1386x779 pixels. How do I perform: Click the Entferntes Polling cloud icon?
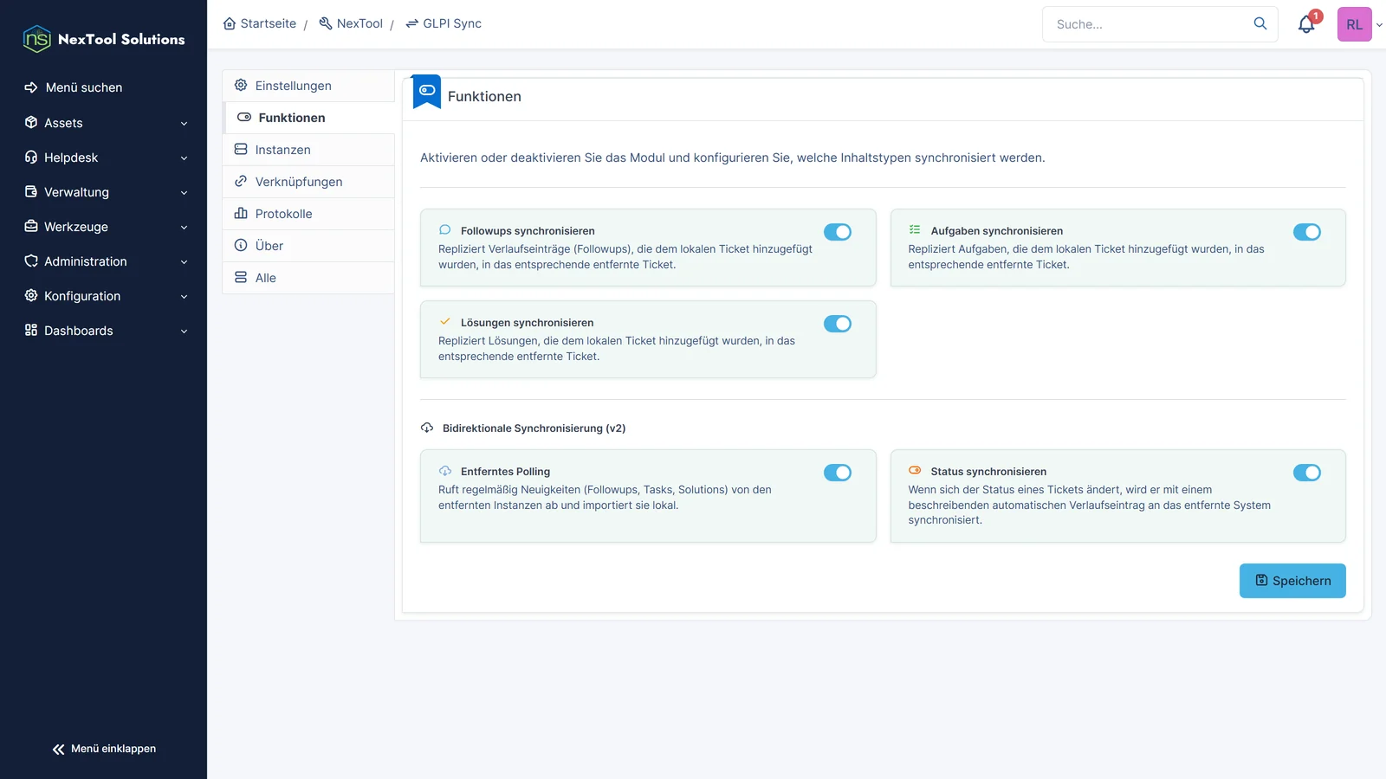pos(445,471)
